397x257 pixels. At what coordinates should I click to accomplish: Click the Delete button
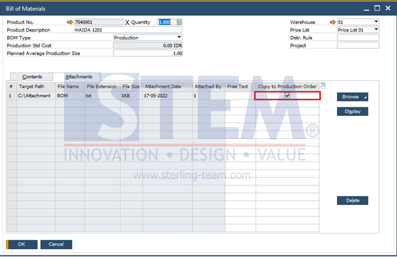(352, 200)
